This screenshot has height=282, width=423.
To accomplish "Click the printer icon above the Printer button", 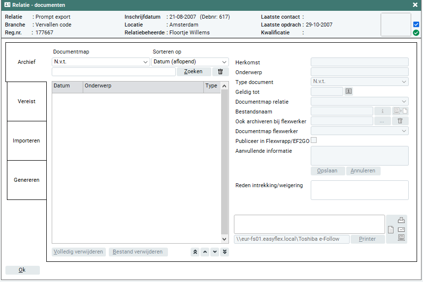I will click(x=401, y=220).
